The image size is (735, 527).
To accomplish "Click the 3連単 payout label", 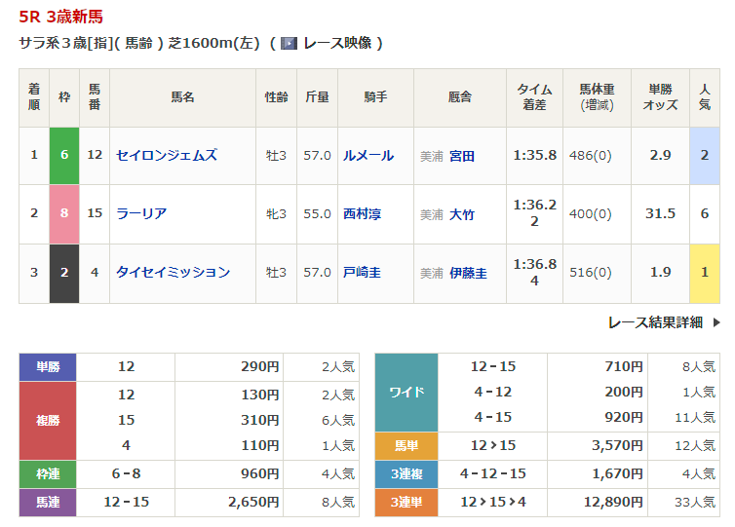I will point(406,502).
